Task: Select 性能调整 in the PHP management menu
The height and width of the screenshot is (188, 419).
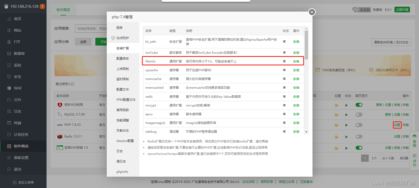Action: coord(123,120)
